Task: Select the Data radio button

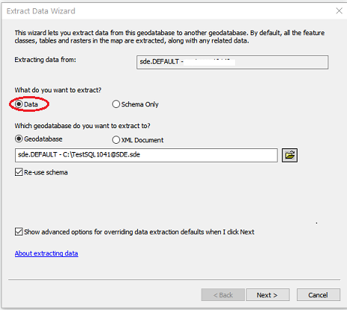Action: point(19,104)
